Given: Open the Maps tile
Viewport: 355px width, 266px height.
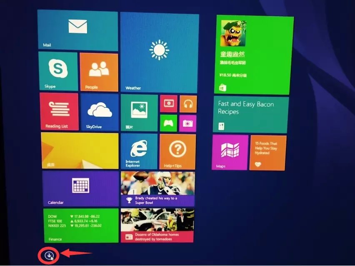Looking at the screenshot, I should pos(230,153).
